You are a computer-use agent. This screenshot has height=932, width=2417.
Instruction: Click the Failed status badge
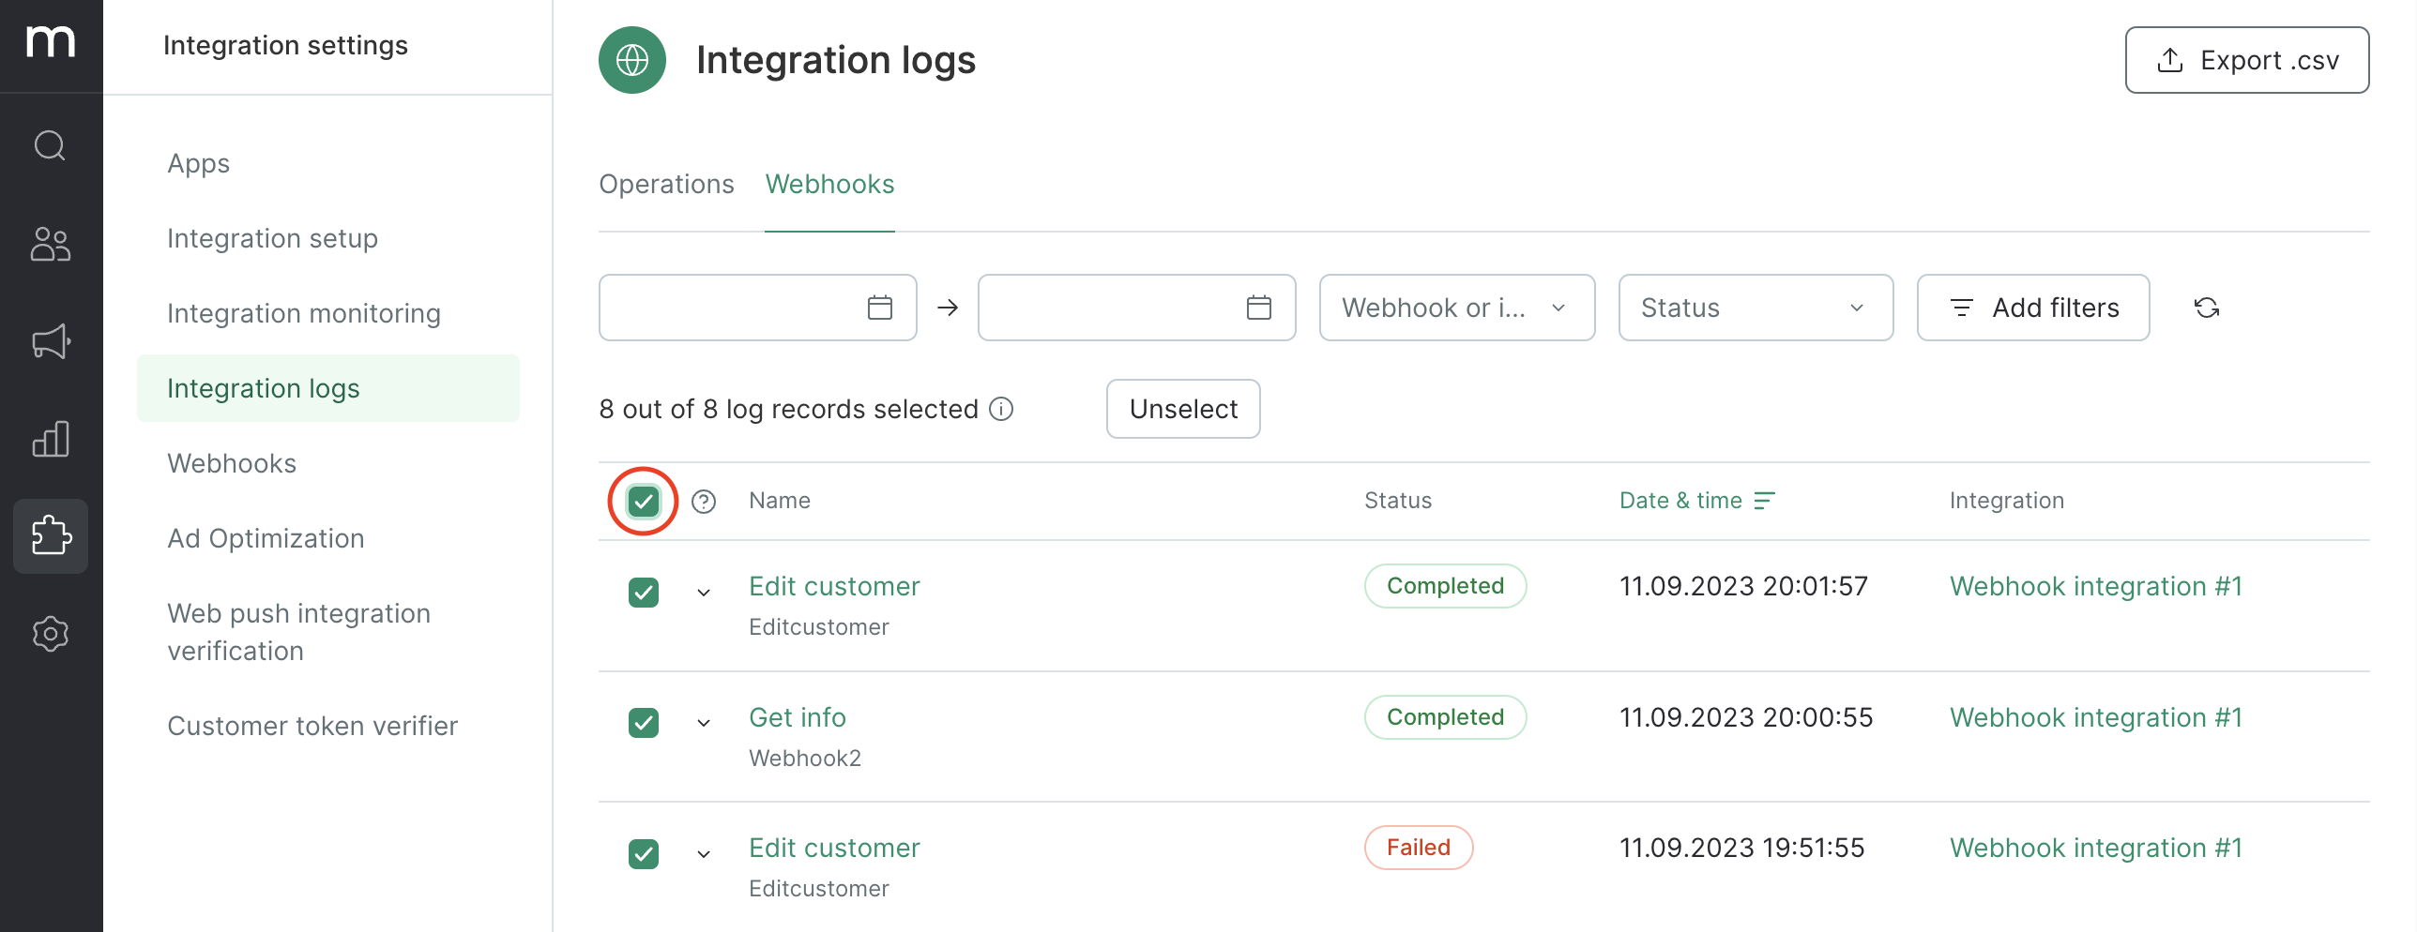click(1418, 848)
